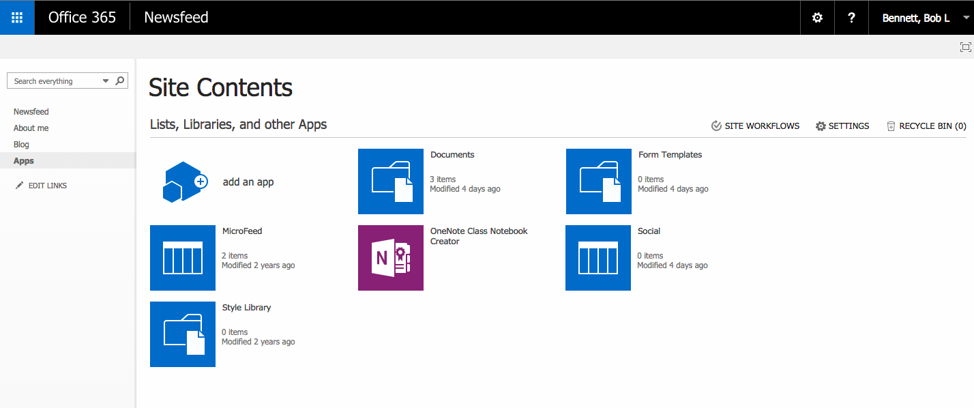Open the Documents library tile icon
This screenshot has width=974, height=408.
(391, 182)
